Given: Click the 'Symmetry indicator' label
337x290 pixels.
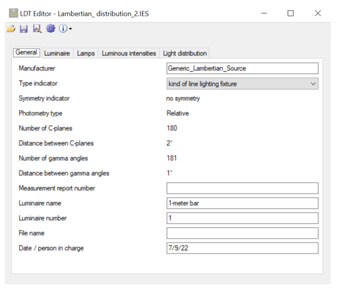Looking at the screenshot, I should point(44,98).
